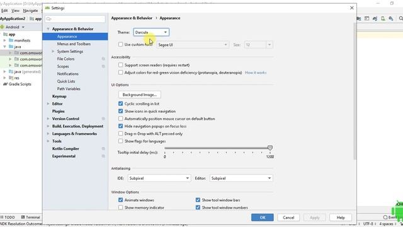Image resolution: width=403 pixels, height=227 pixels.
Task: Check Adjust colors for red-green vision deficiency
Action: pyautogui.click(x=120, y=73)
